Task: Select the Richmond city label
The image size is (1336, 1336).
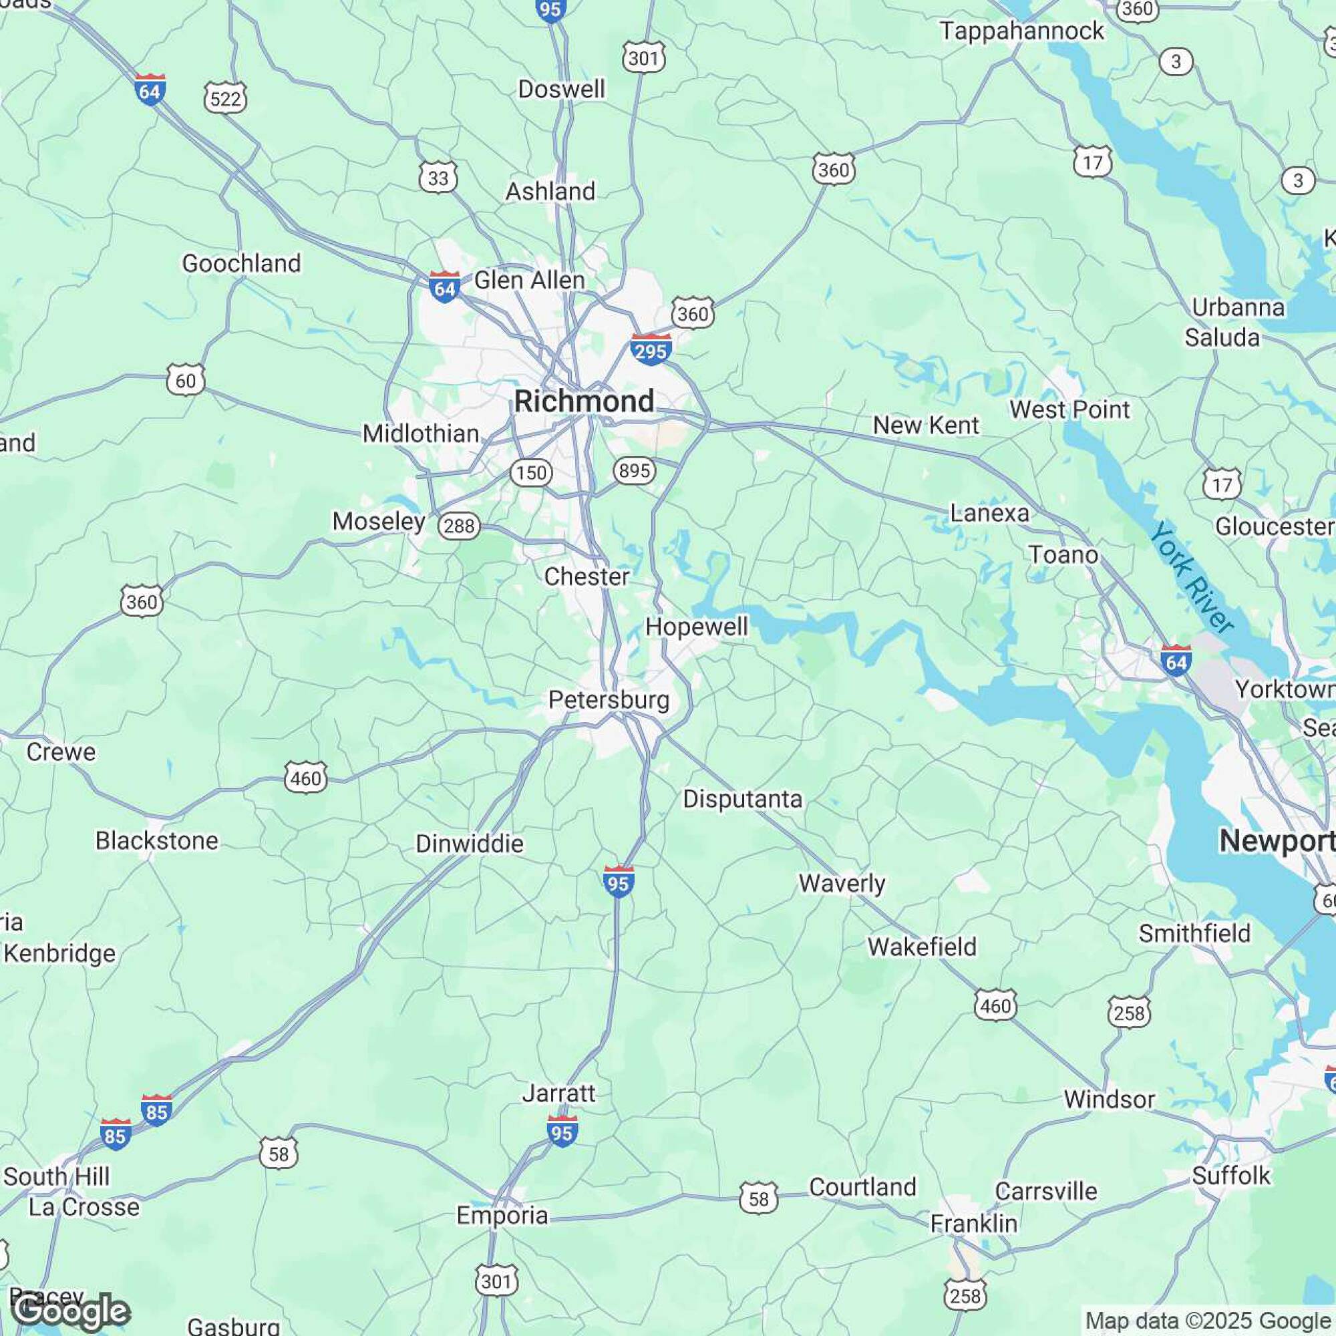Action: (584, 401)
